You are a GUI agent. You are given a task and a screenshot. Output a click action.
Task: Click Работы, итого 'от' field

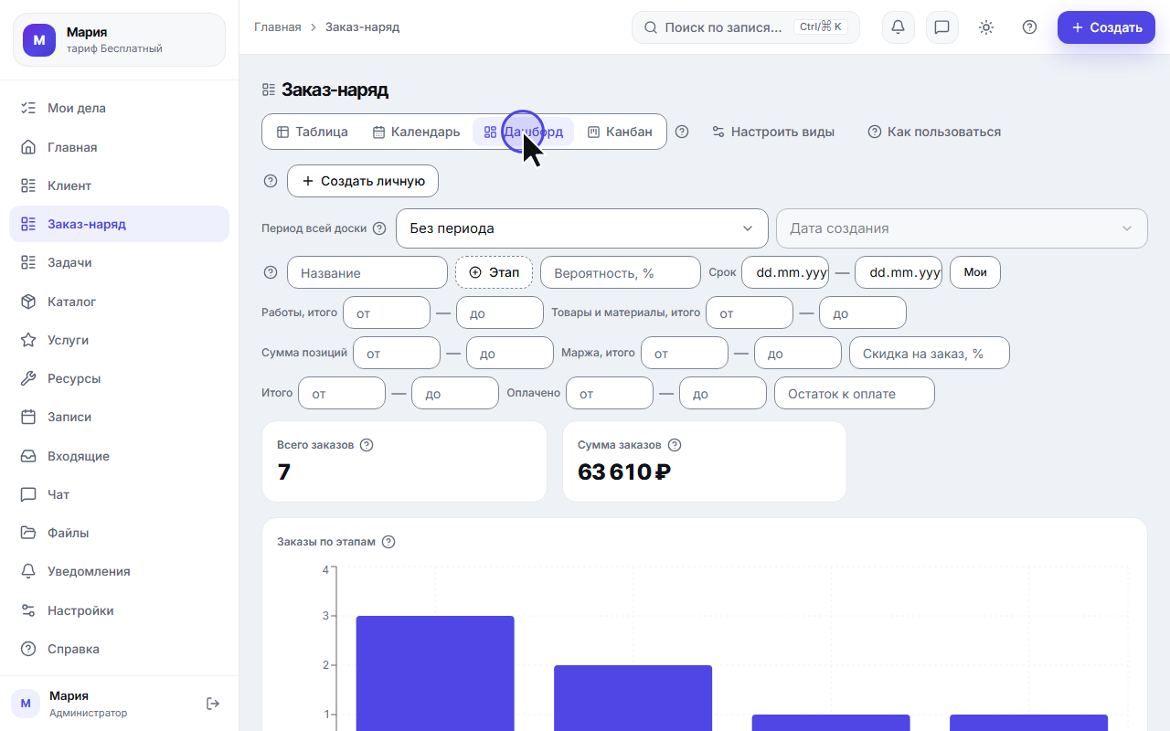tap(387, 313)
